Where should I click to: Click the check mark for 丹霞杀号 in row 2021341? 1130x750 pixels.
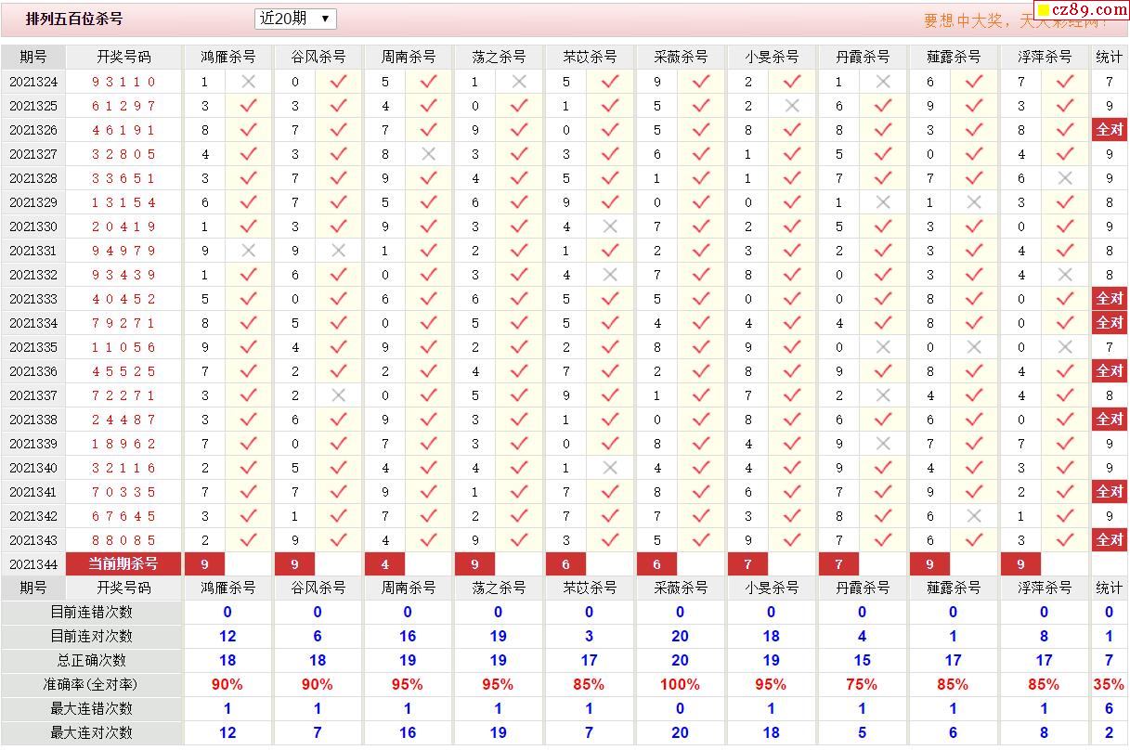[x=883, y=492]
